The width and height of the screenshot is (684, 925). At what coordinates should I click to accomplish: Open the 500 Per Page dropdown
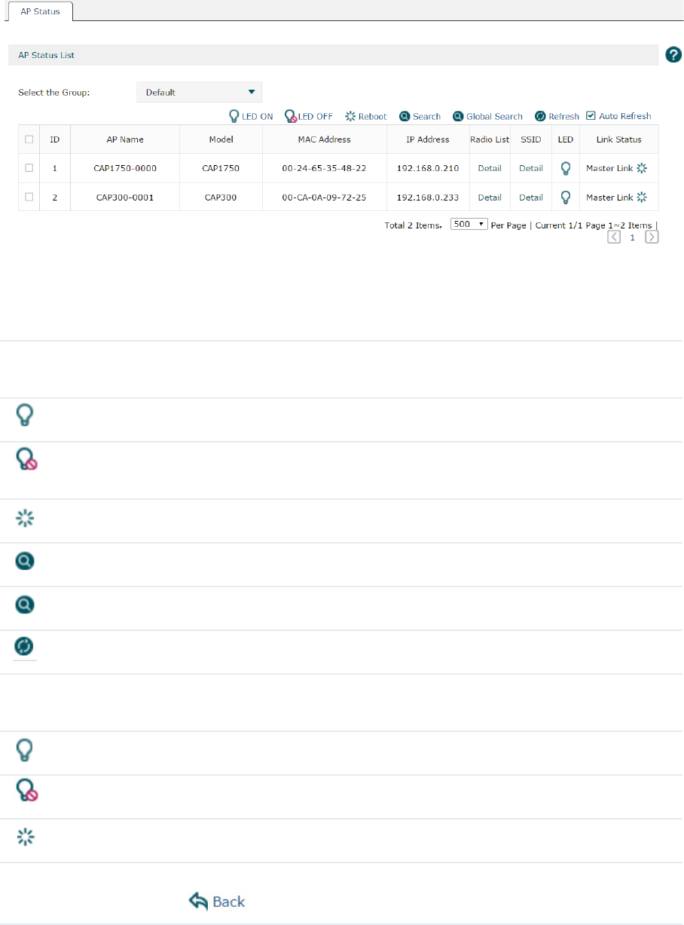pos(469,225)
